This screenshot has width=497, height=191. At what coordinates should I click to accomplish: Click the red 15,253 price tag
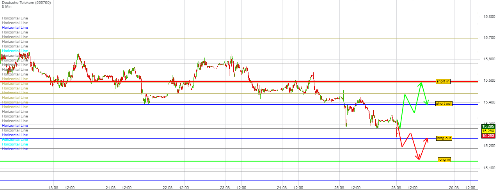(488, 136)
